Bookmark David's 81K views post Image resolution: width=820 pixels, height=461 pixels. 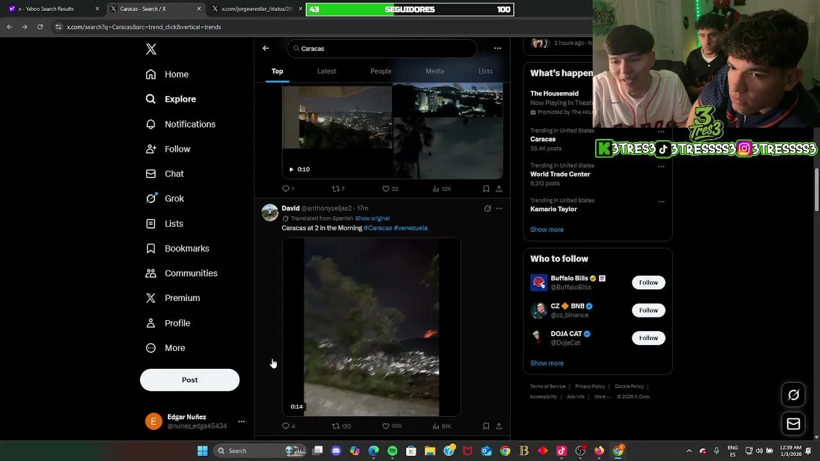point(486,426)
